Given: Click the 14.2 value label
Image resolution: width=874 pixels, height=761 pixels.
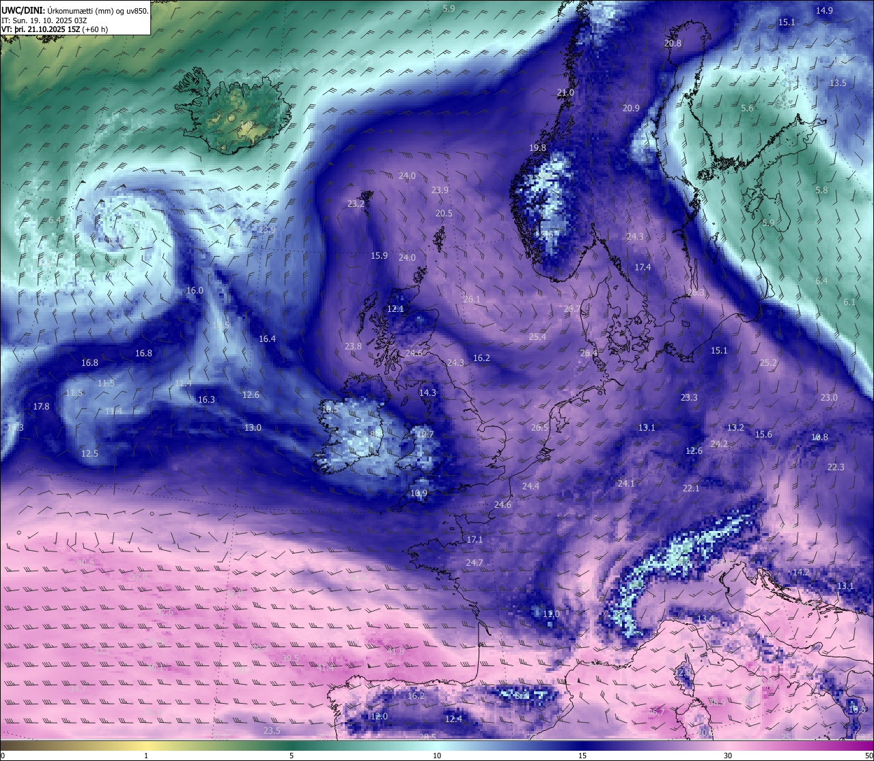Looking at the screenshot, I should [801, 572].
